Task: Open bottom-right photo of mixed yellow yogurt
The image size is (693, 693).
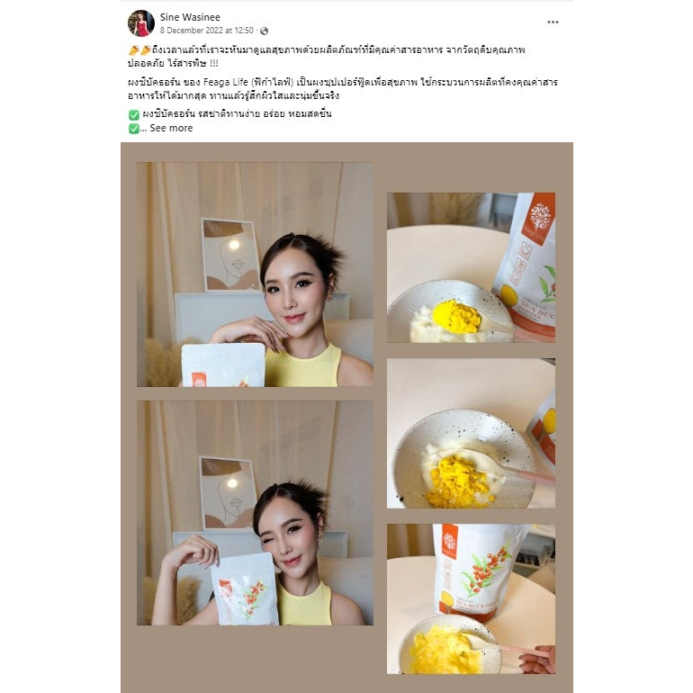Action: click(x=471, y=598)
